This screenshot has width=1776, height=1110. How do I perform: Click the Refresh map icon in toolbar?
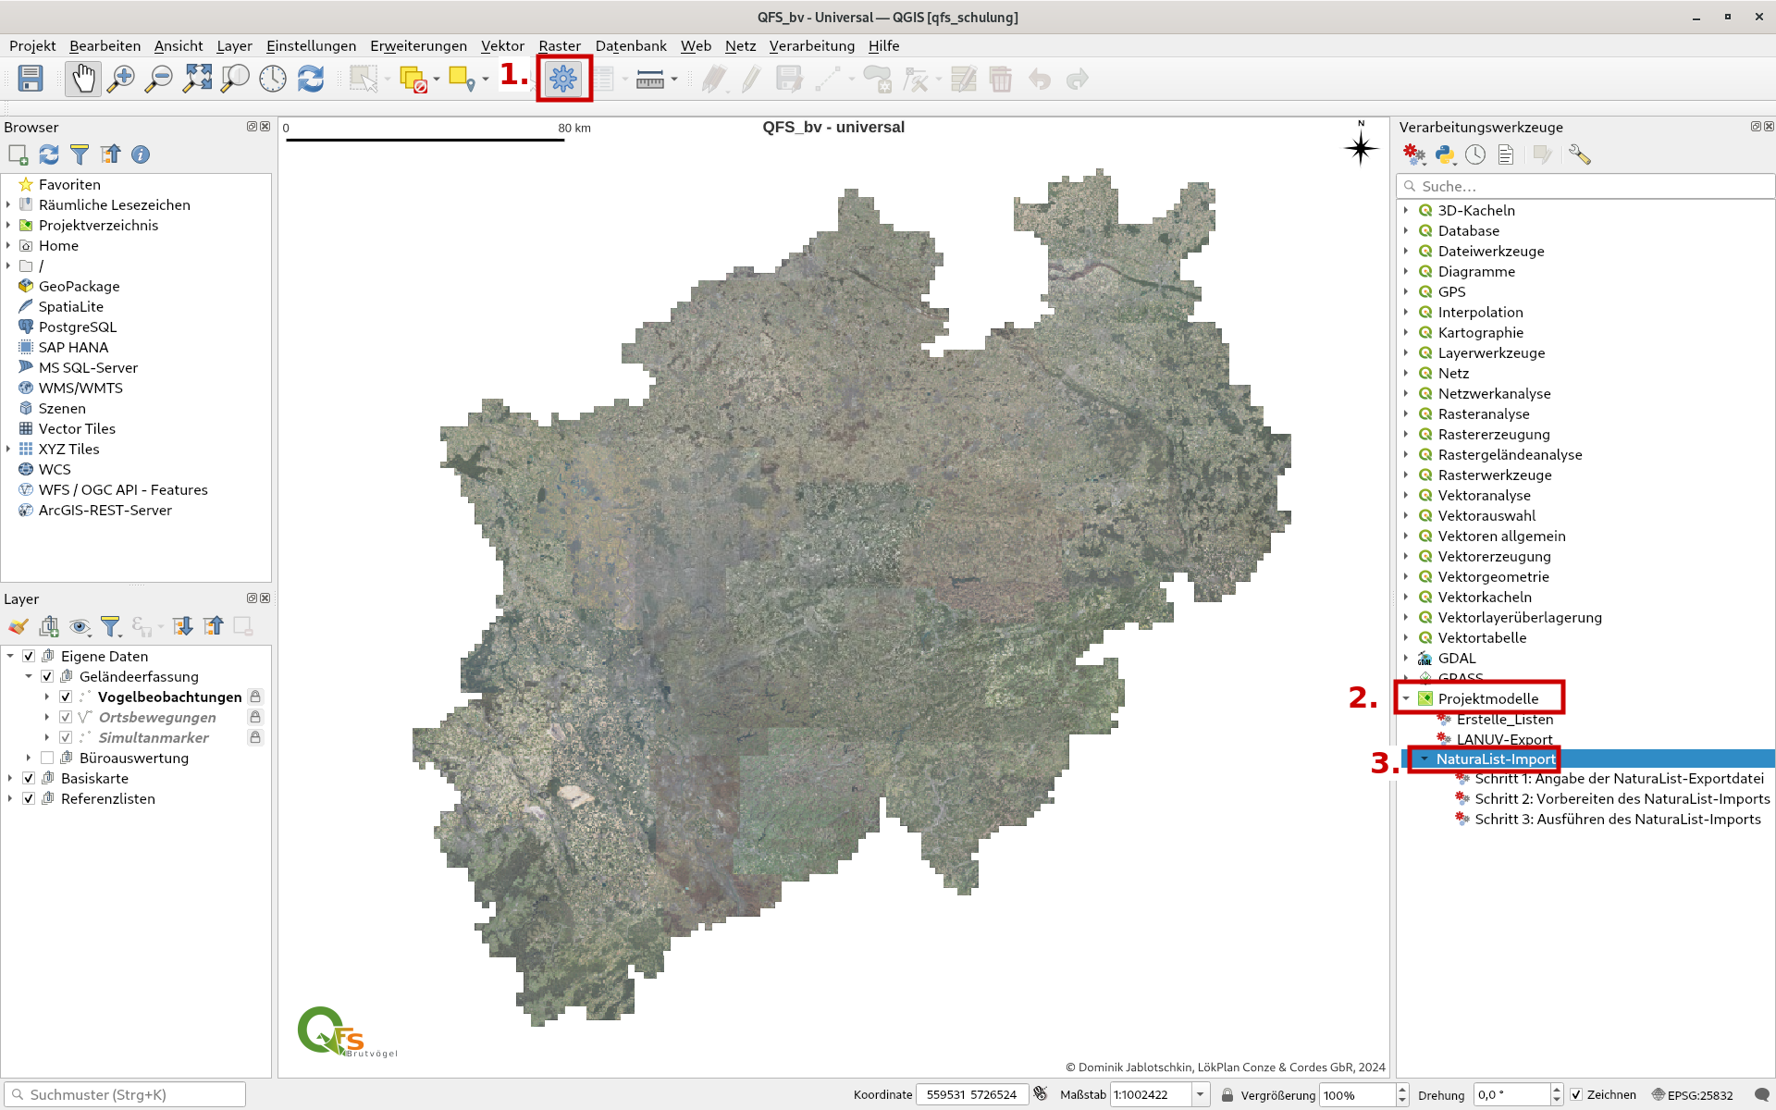click(311, 80)
